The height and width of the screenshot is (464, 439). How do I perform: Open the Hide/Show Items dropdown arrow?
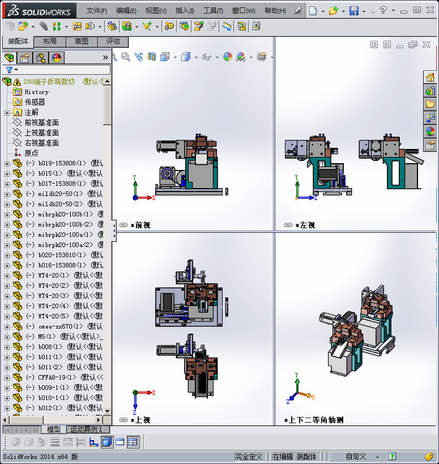coord(217,57)
